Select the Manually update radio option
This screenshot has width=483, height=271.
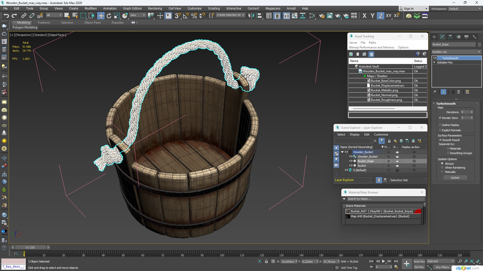click(x=442, y=172)
